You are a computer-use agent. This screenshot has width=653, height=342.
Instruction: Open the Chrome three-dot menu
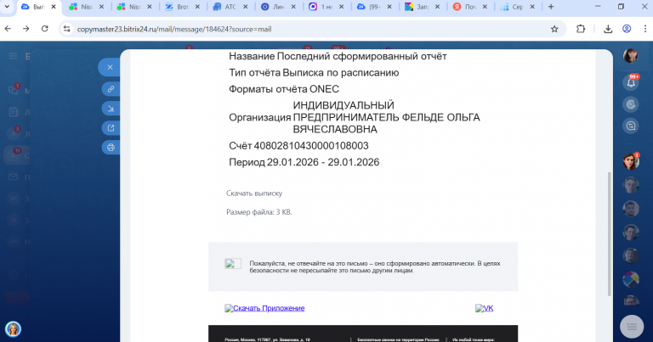click(645, 29)
